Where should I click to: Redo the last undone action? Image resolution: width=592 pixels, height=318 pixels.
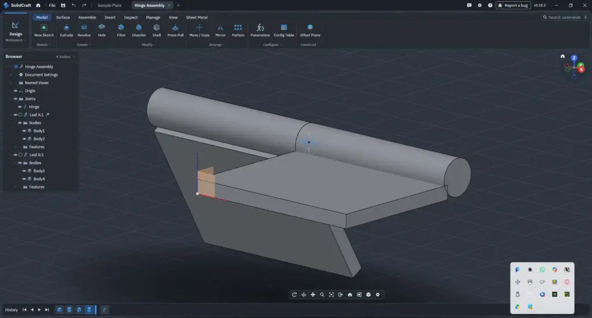84,5
